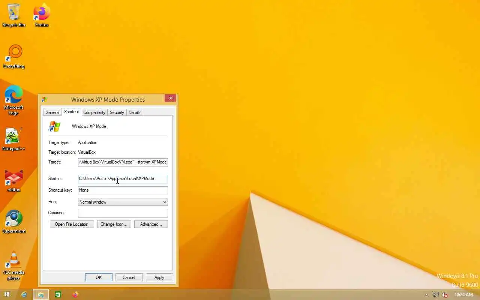This screenshot has width=480, height=300.
Task: Select the Everything search shortcut
Action: (14, 57)
